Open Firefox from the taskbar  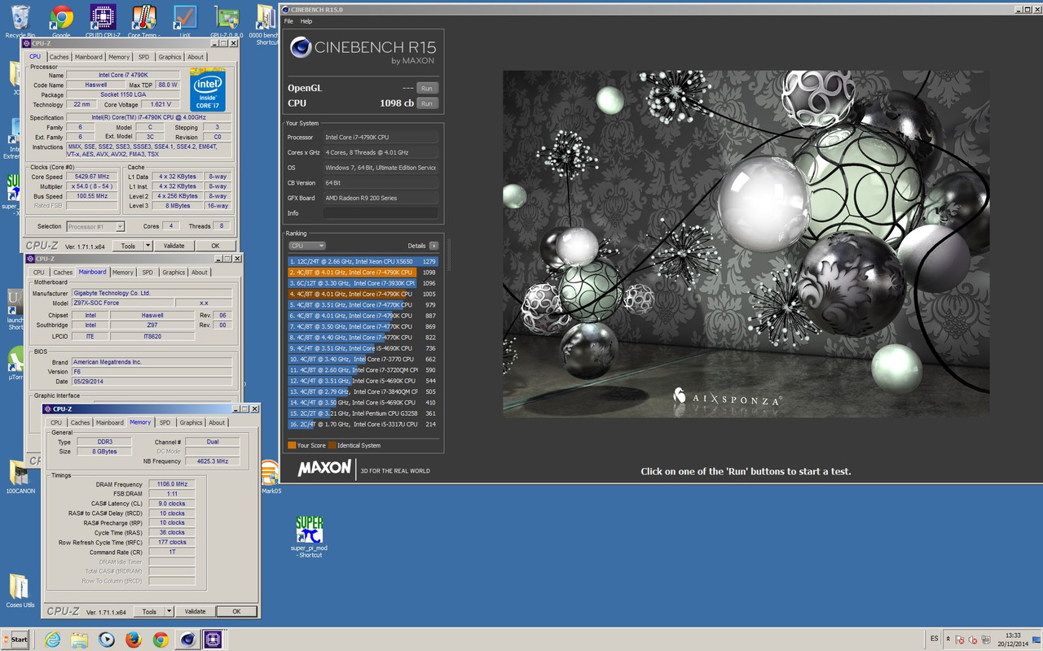tap(134, 640)
